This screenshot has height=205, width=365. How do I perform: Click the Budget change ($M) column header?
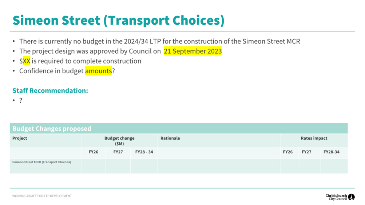click(x=119, y=141)
